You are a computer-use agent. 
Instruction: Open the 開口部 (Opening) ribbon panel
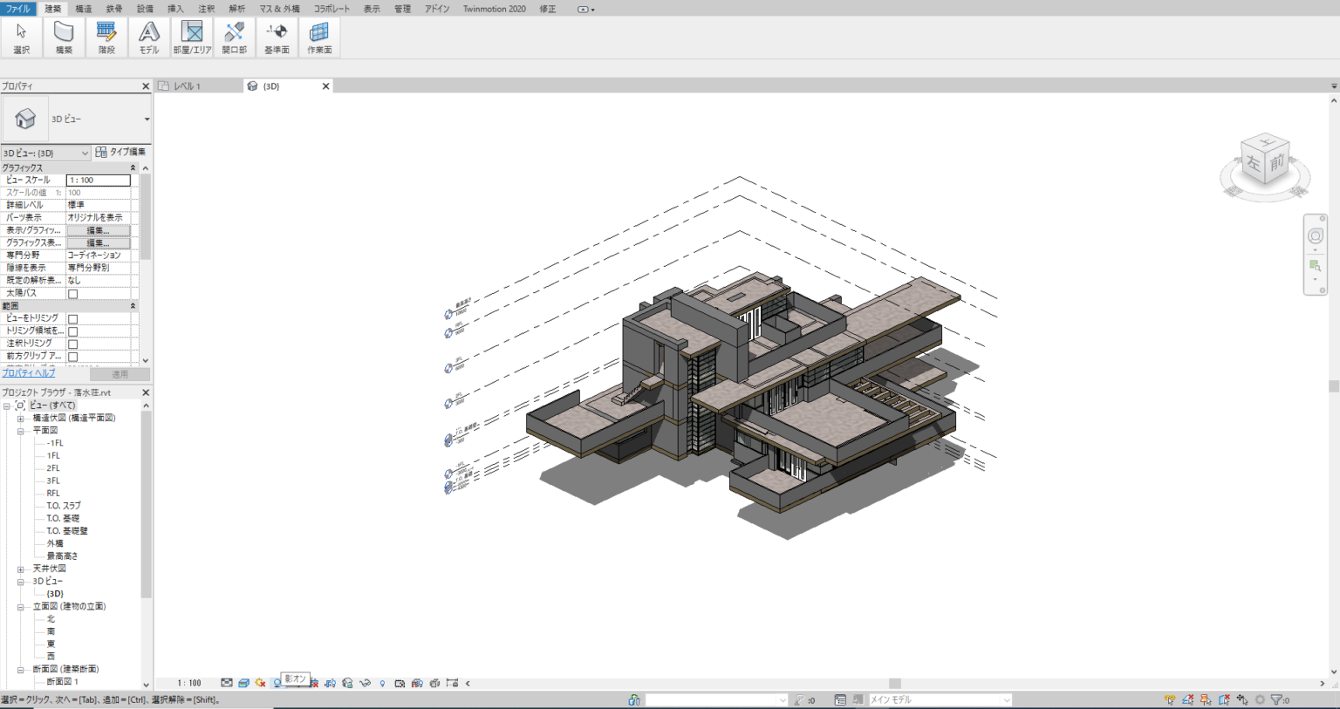click(234, 37)
